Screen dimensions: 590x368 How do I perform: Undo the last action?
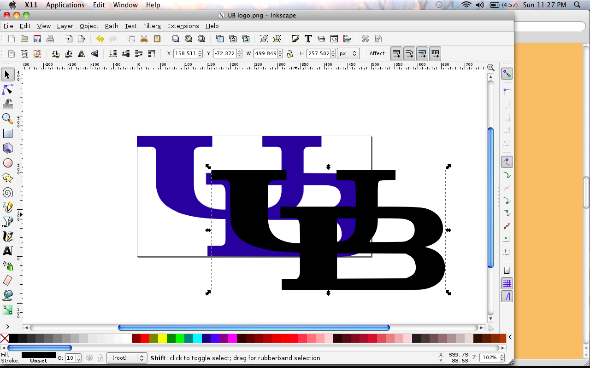pos(100,39)
